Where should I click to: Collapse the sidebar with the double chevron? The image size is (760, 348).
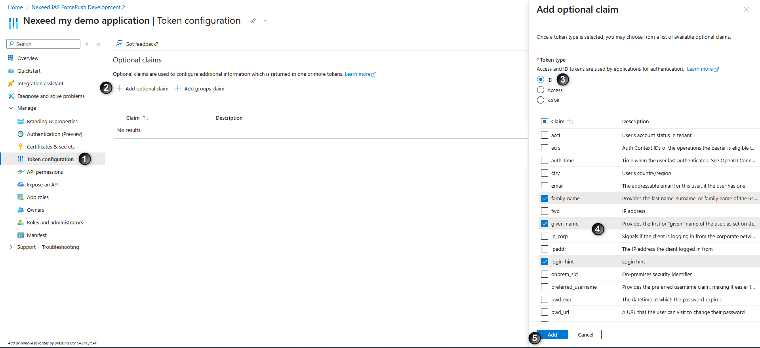[99, 44]
